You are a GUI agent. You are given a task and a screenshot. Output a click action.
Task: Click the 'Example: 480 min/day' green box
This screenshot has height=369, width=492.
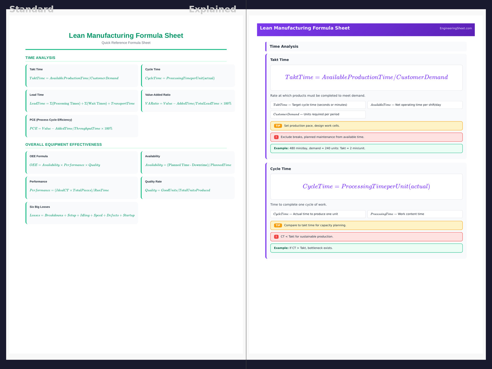(x=367, y=149)
